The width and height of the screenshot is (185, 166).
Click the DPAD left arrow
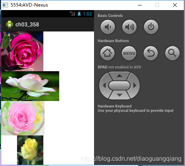tap(104, 86)
